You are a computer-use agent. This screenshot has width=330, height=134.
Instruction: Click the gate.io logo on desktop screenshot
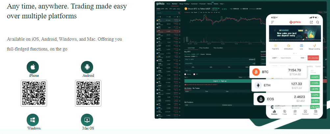pyautogui.click(x=160, y=4)
